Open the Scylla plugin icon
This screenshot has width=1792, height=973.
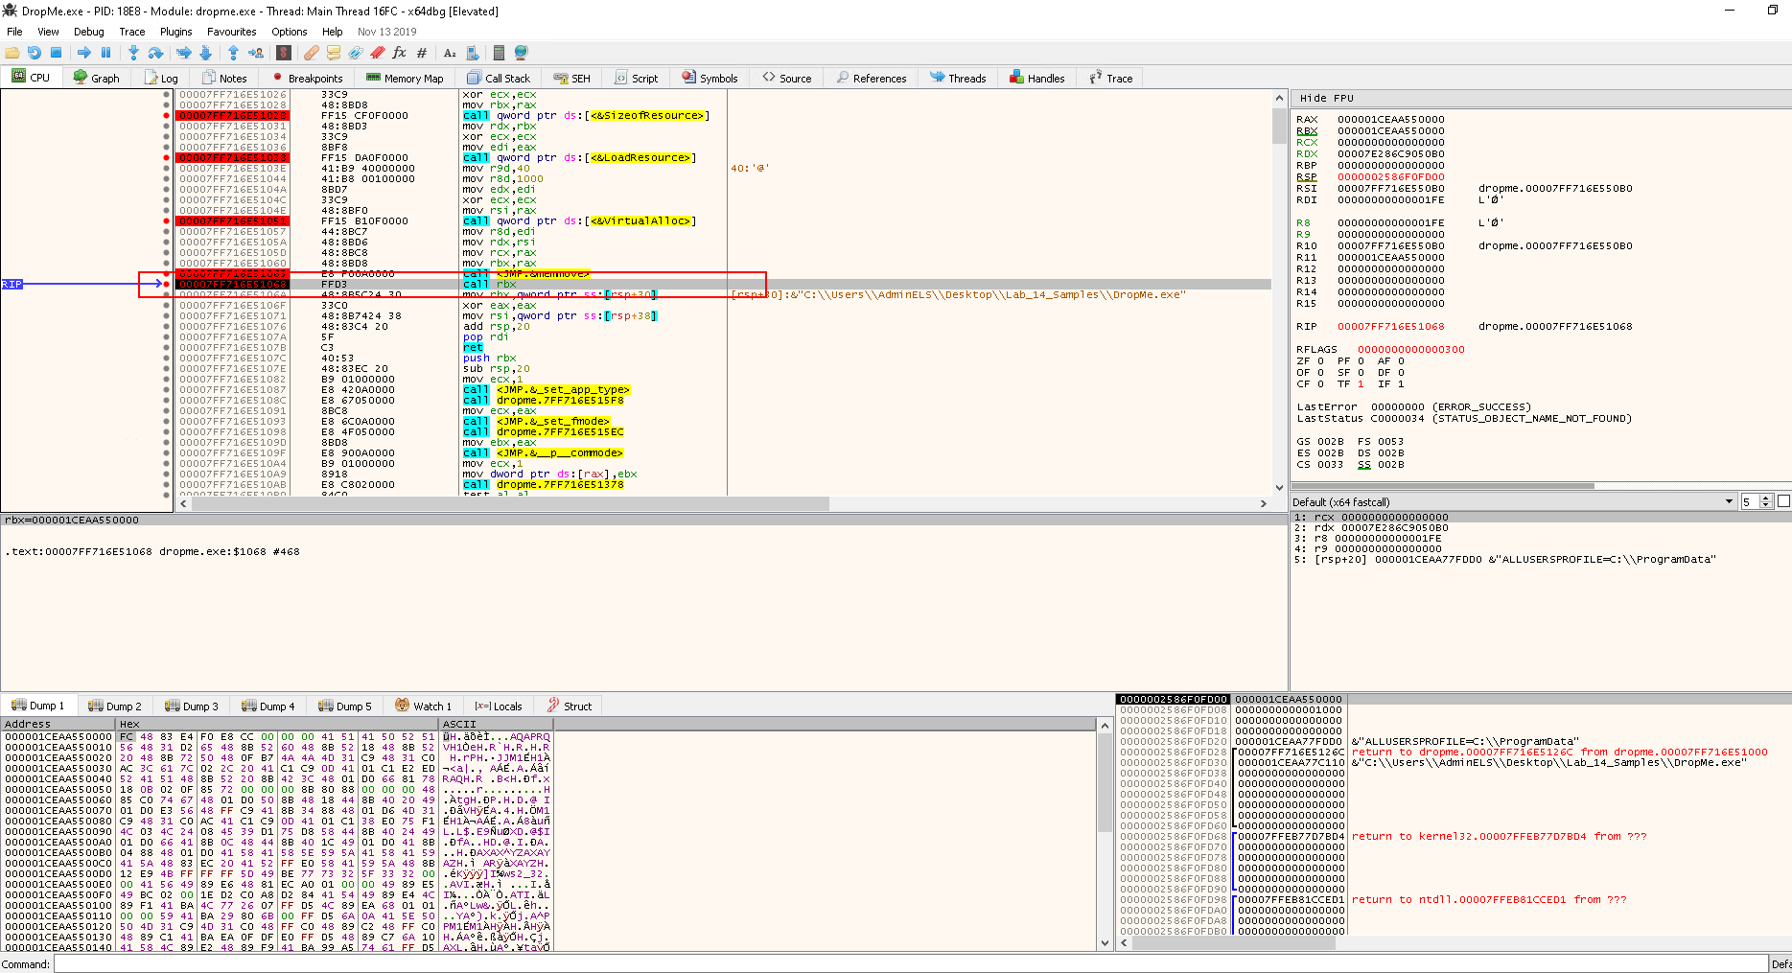283,53
